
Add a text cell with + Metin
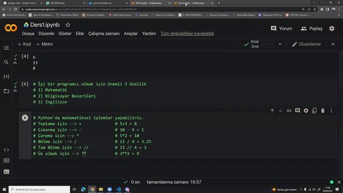tap(44, 44)
